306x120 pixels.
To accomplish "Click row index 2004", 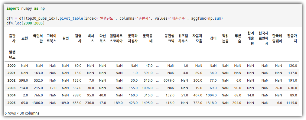I will (11, 95).
